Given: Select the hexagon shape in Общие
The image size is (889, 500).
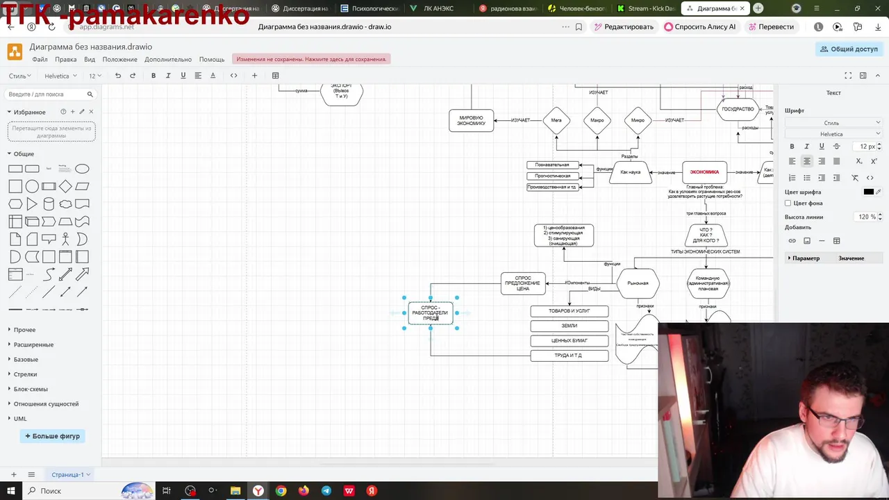Looking at the screenshot, I should click(x=15, y=204).
